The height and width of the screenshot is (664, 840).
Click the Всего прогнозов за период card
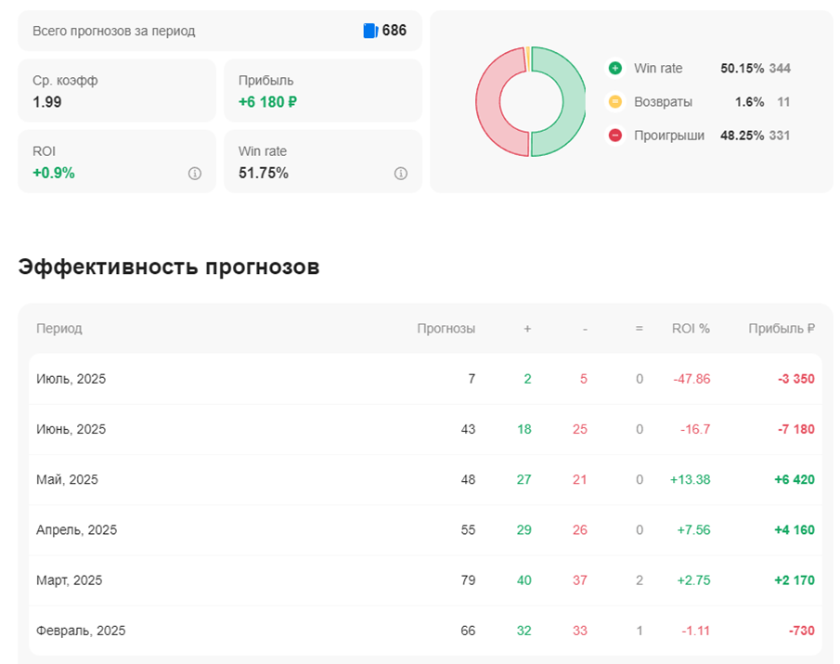click(220, 30)
